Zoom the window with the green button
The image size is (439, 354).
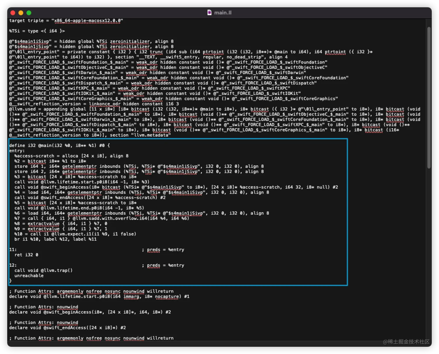(x=29, y=13)
